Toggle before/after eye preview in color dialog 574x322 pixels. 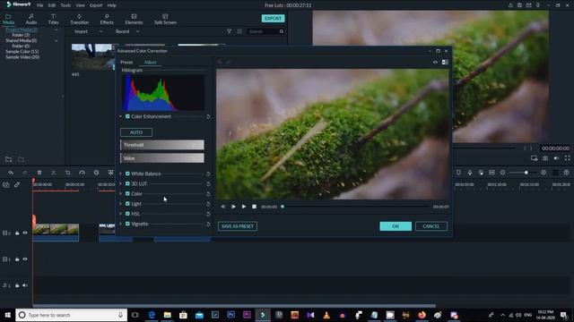[x=435, y=63]
